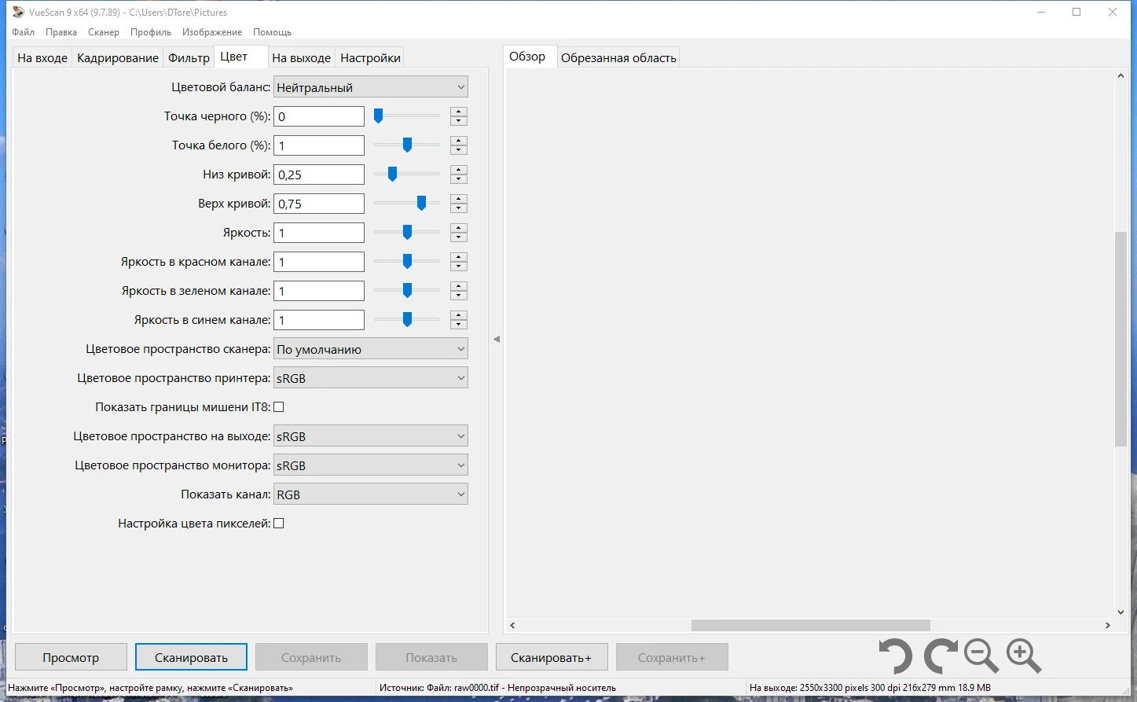Viewport: 1137px width, 702px height.
Task: Click the «Яркость» value field
Action: point(319,233)
